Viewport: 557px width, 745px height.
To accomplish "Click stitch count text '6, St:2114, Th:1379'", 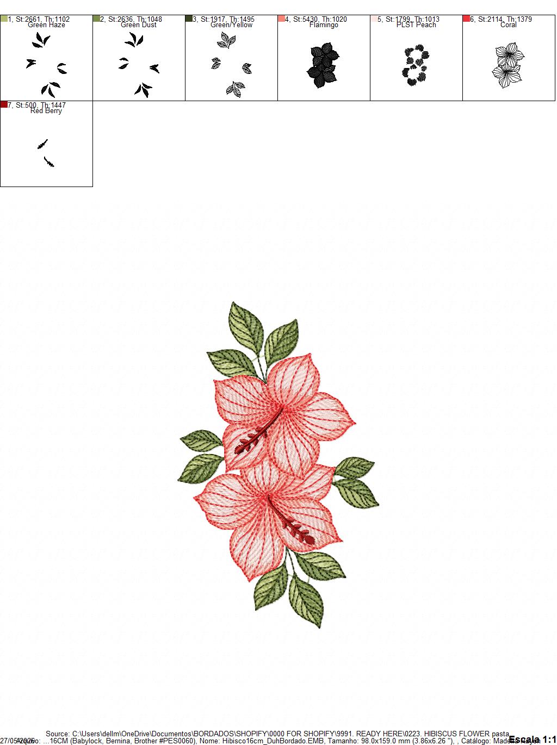I will [501, 19].
